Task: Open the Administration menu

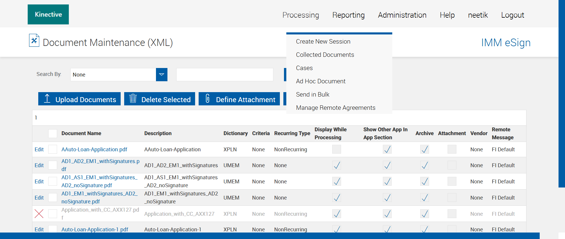Action: pos(402,15)
